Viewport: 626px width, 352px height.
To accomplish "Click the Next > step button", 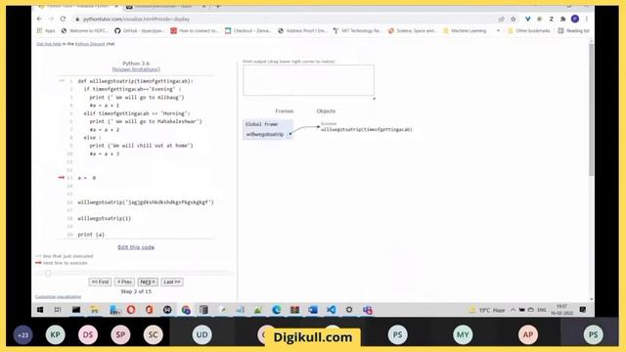I will coord(148,282).
